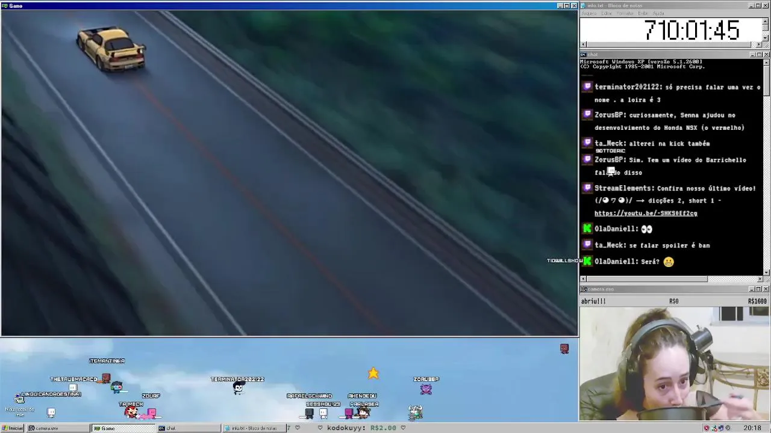Click the heart icon left of kodokuyy
The width and height of the screenshot is (771, 433).
click(x=320, y=428)
